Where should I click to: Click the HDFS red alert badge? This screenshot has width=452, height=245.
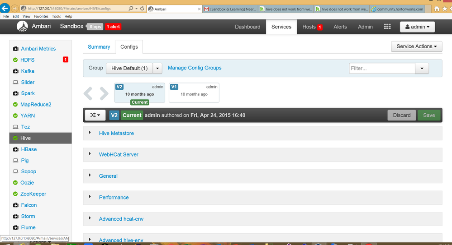[x=66, y=60]
